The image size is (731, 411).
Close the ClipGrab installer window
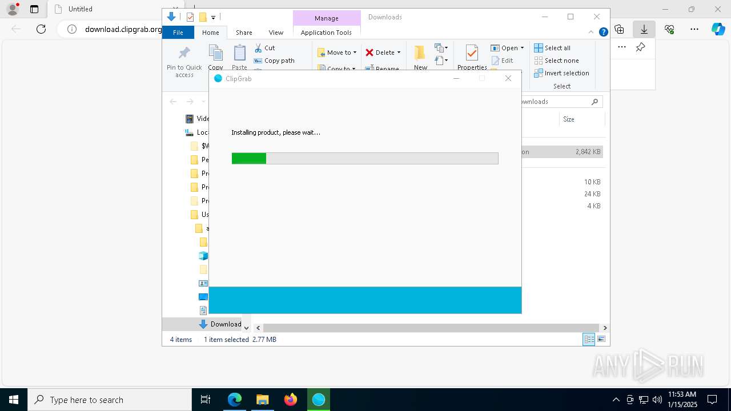(x=508, y=79)
